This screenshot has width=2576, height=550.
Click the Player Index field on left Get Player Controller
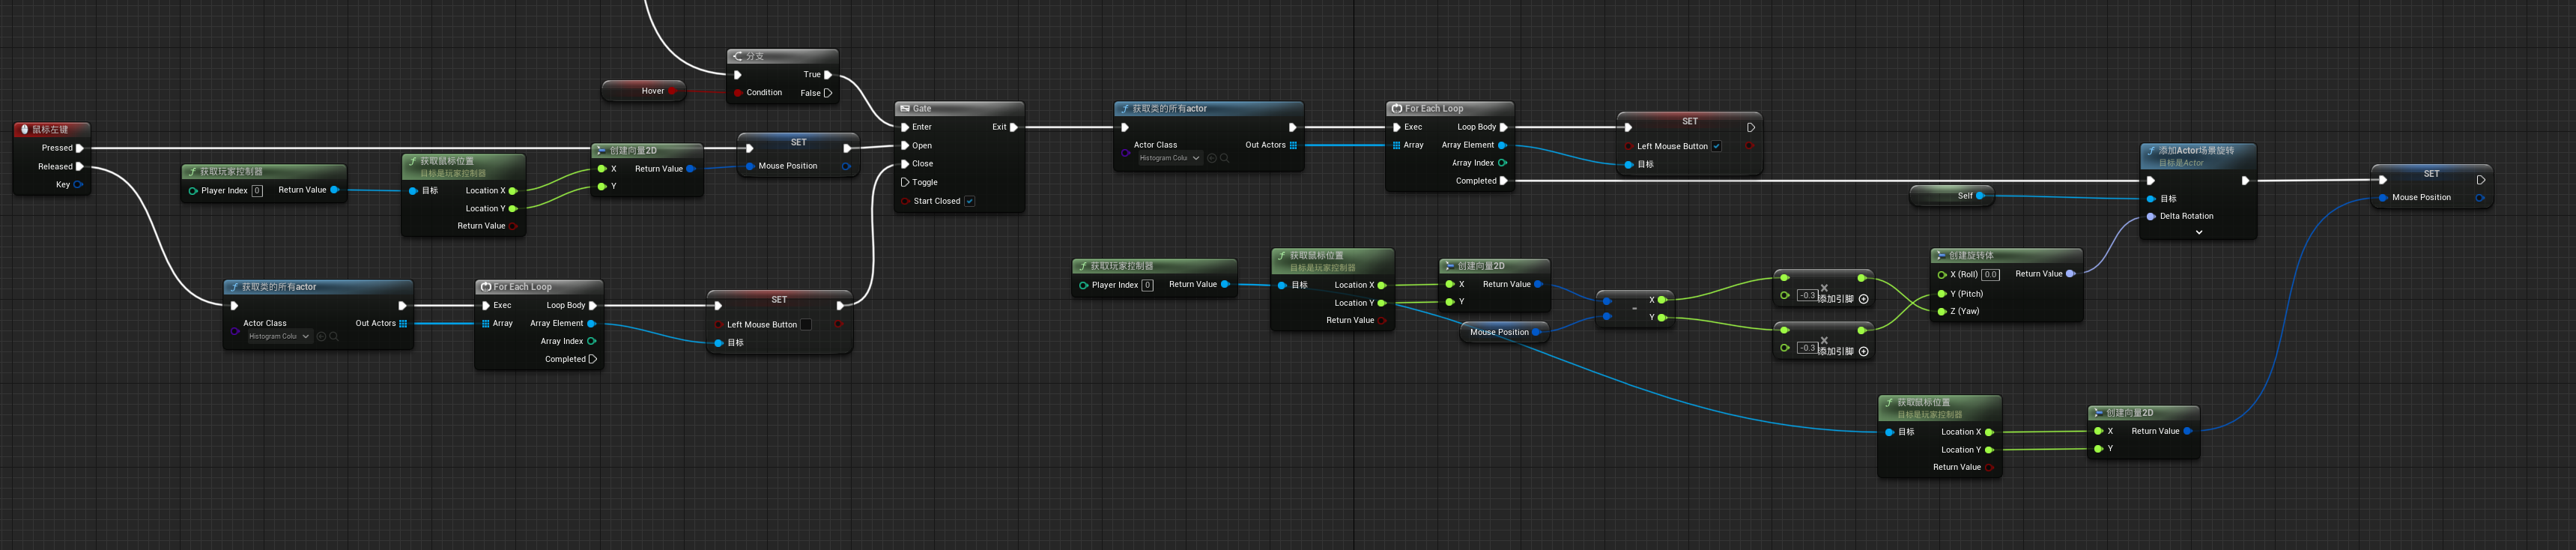click(257, 190)
